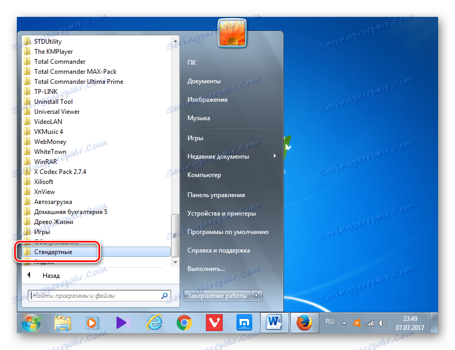Open Maxthon browser from the taskbar
The height and width of the screenshot is (350, 455).
[244, 322]
